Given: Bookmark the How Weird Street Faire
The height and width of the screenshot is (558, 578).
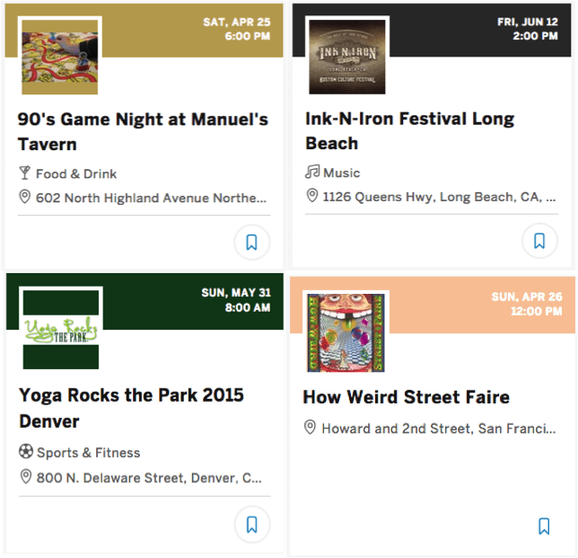Looking at the screenshot, I should point(544,526).
